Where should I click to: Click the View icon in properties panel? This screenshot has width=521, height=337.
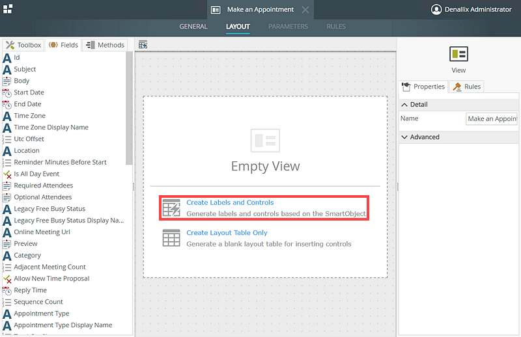coord(458,54)
